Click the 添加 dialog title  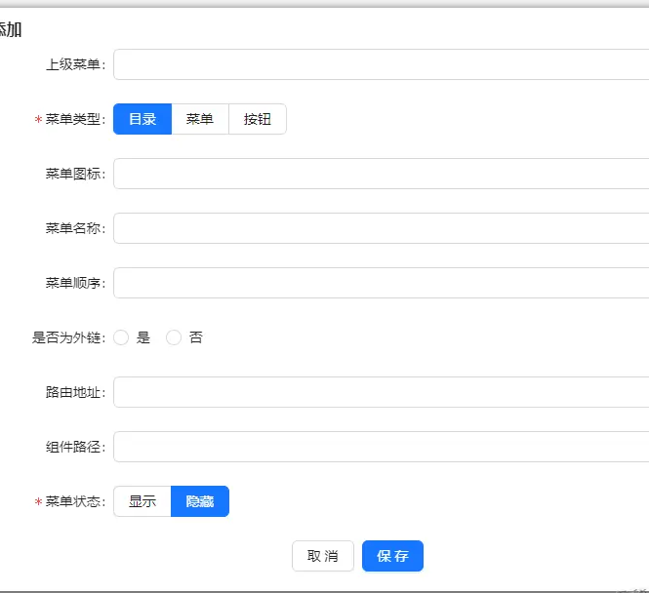(10, 29)
